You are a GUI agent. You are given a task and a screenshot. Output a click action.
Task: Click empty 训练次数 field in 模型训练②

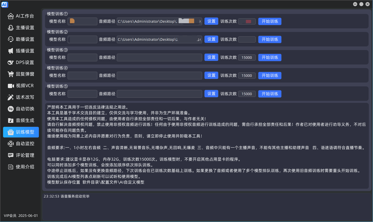click(247, 39)
